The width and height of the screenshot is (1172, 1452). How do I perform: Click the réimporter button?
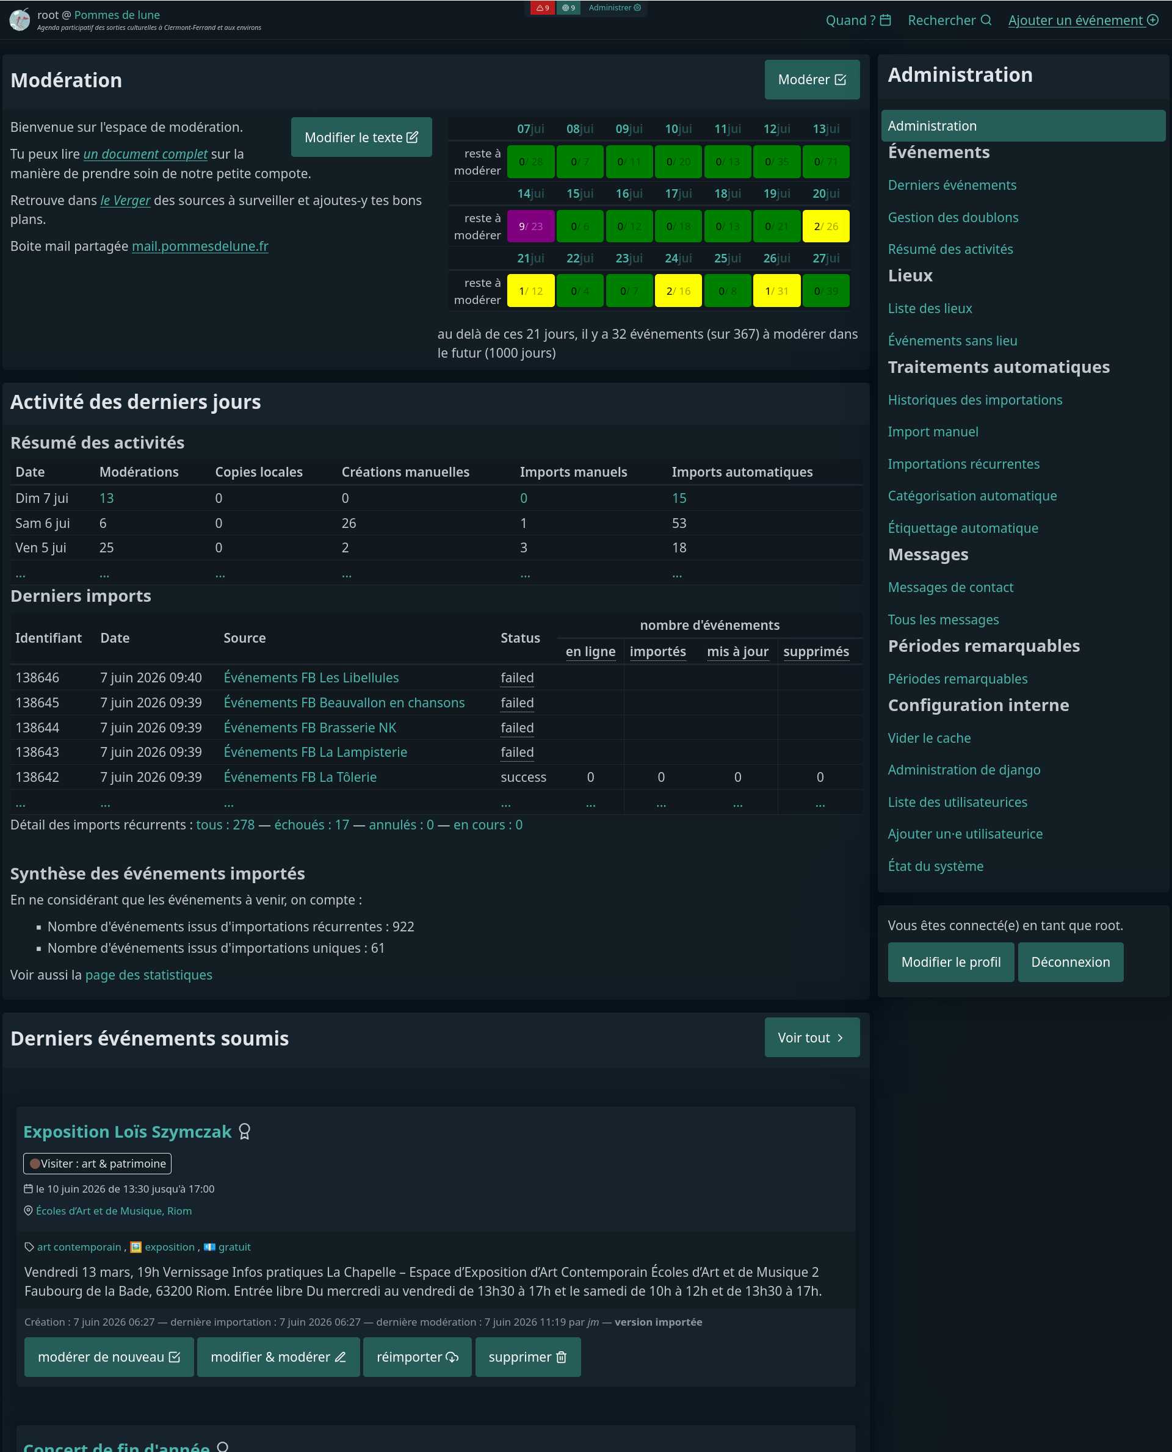(418, 1357)
